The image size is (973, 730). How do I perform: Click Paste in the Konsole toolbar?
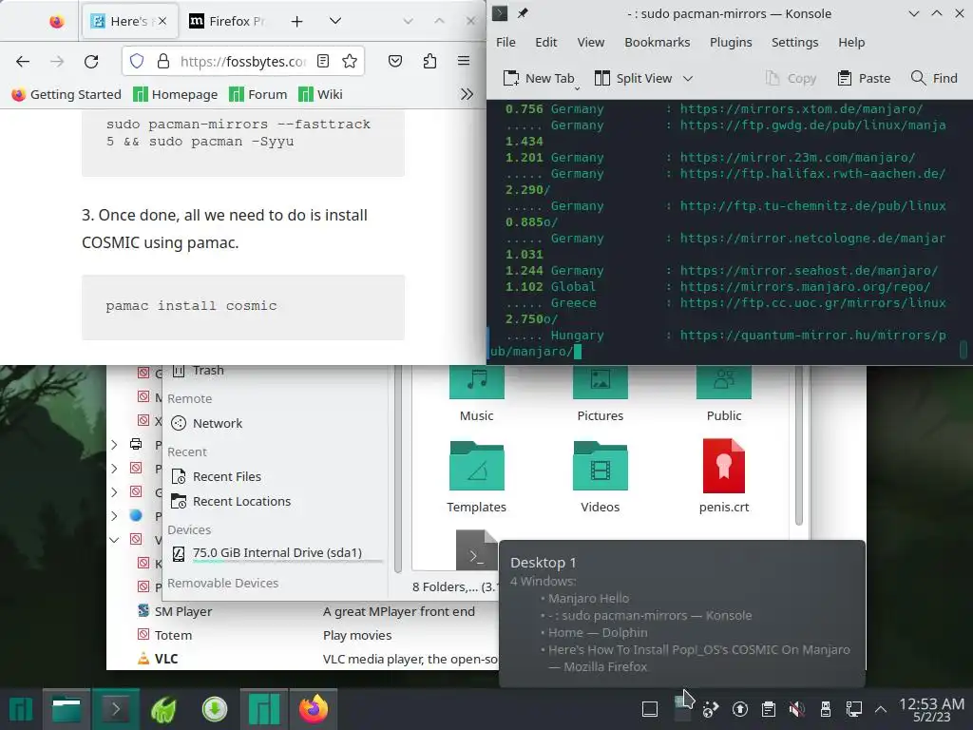864,78
